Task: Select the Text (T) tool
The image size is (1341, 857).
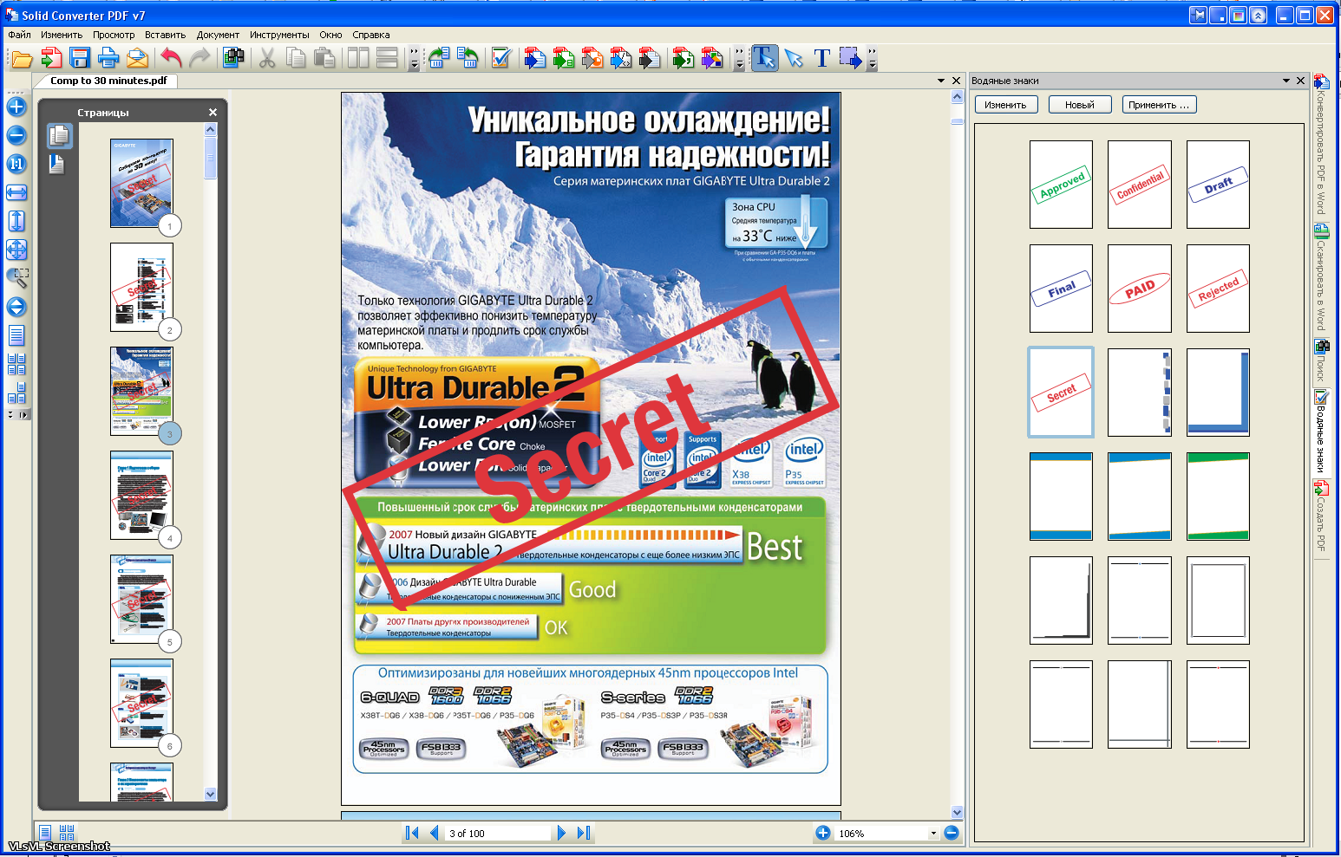Action: [821, 58]
